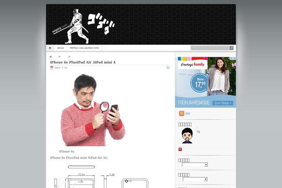Click the Zum Shop button in ad
Image resolution: width=282 pixels, height=188 pixels.
pos(223,103)
